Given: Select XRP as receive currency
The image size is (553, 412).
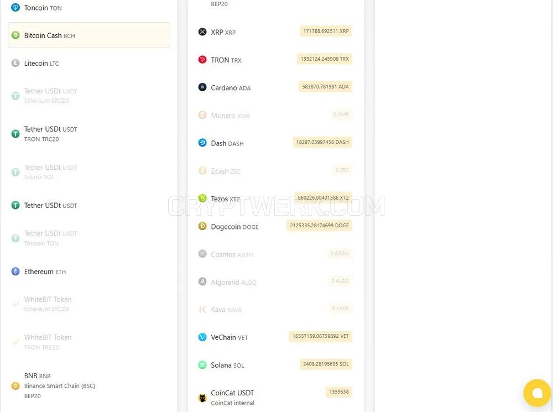Looking at the screenshot, I should pyautogui.click(x=275, y=32).
